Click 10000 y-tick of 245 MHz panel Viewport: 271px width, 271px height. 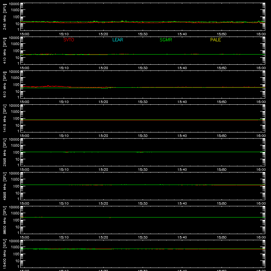point(14,4)
